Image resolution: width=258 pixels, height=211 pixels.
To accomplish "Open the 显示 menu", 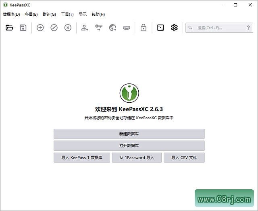I will [83, 14].
